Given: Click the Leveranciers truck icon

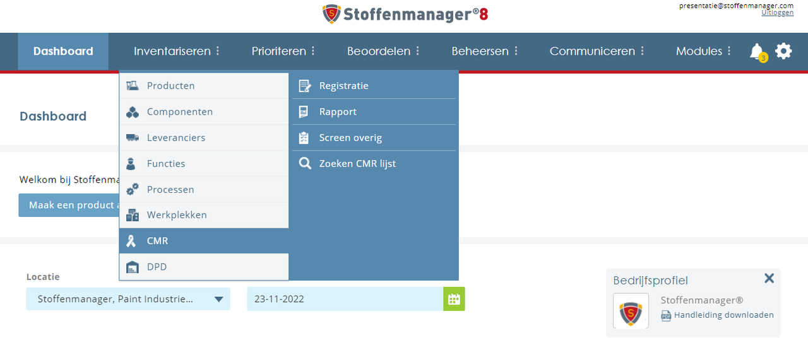Looking at the screenshot, I should pyautogui.click(x=133, y=137).
